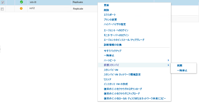Expand the 仮想スタンバイ submenu arrow
Image resolution: width=199 pixels, height=104 pixels.
coord(169,65)
